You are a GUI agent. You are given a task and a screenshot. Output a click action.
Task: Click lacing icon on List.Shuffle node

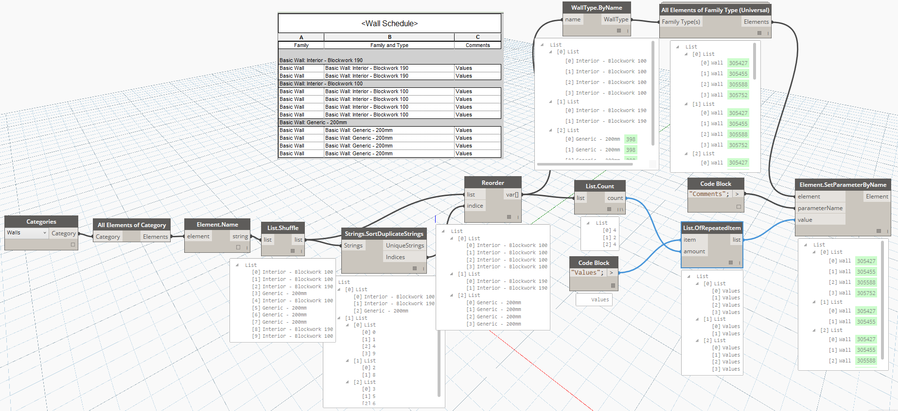coord(301,251)
